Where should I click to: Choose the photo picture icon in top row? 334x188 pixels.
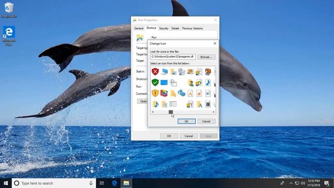click(x=190, y=72)
